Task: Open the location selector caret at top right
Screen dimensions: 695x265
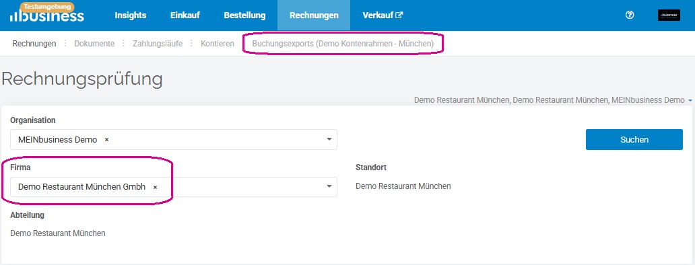Action: 690,101
